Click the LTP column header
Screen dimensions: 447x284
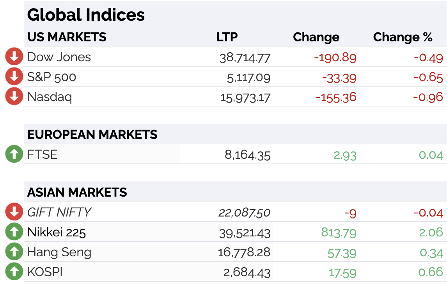click(x=227, y=37)
